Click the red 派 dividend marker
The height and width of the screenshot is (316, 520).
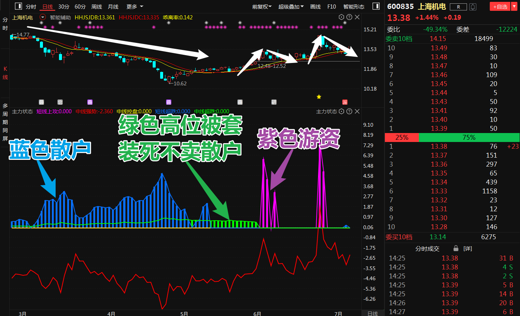point(345,102)
